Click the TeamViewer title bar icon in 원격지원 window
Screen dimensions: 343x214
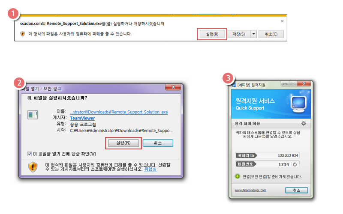point(234,85)
